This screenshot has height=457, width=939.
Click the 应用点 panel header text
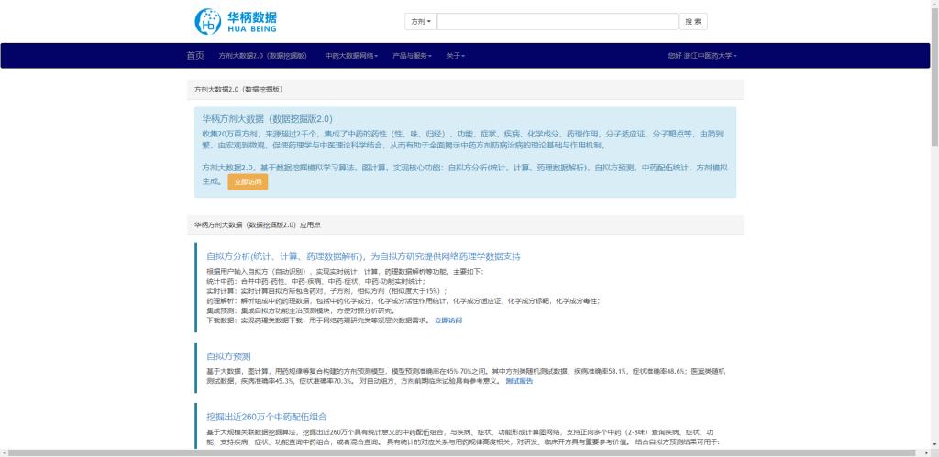[258, 225]
